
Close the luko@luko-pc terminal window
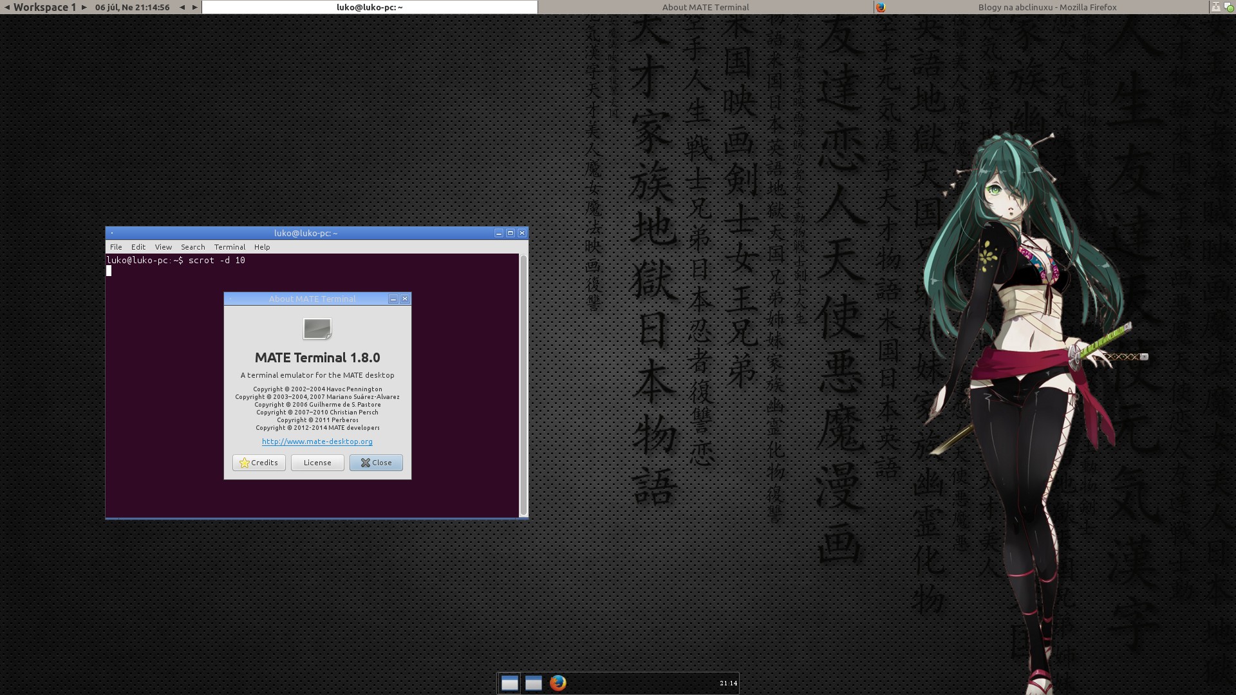tap(522, 233)
